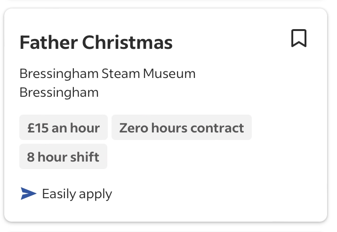Toggle the bookmark to save this job
Viewport: 337px width, 232px height.
299,38
